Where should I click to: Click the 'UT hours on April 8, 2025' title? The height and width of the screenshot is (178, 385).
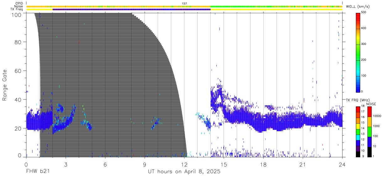pos(184,172)
